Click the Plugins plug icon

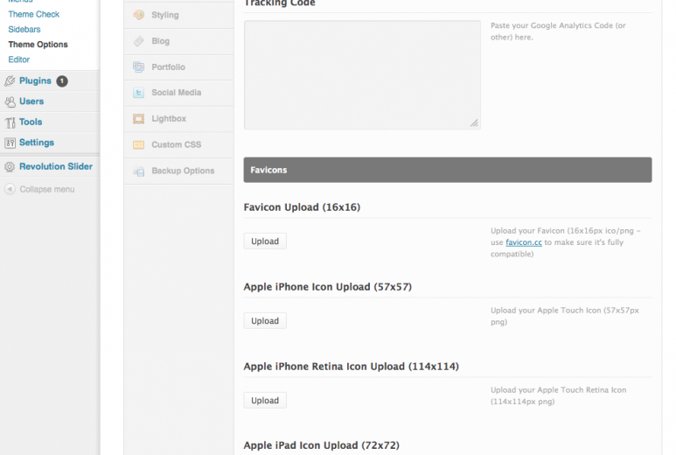pyautogui.click(x=10, y=81)
